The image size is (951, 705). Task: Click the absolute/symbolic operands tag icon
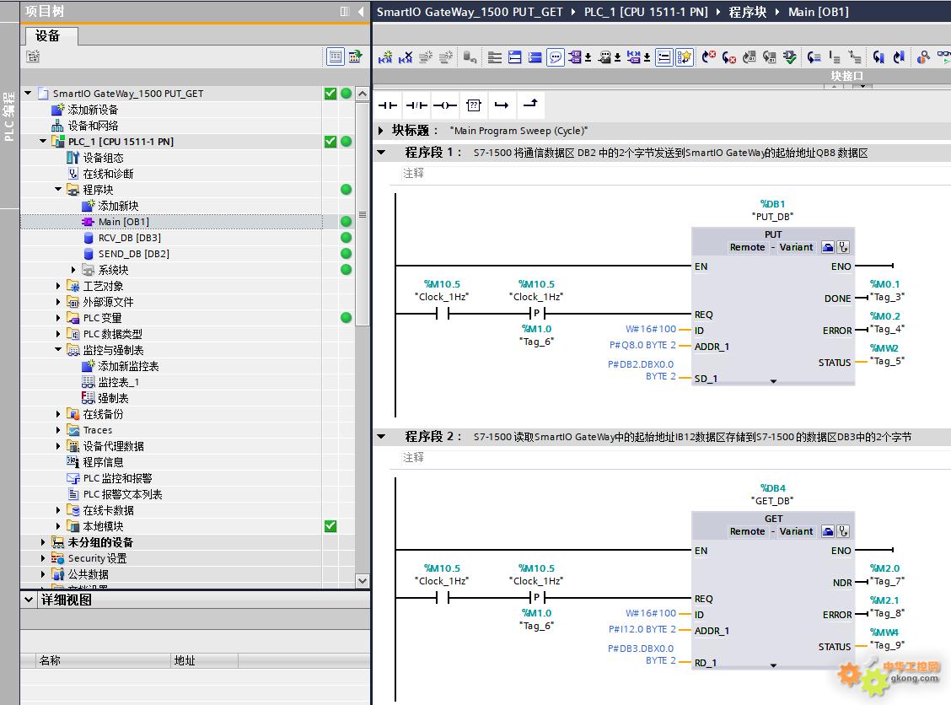(574, 57)
